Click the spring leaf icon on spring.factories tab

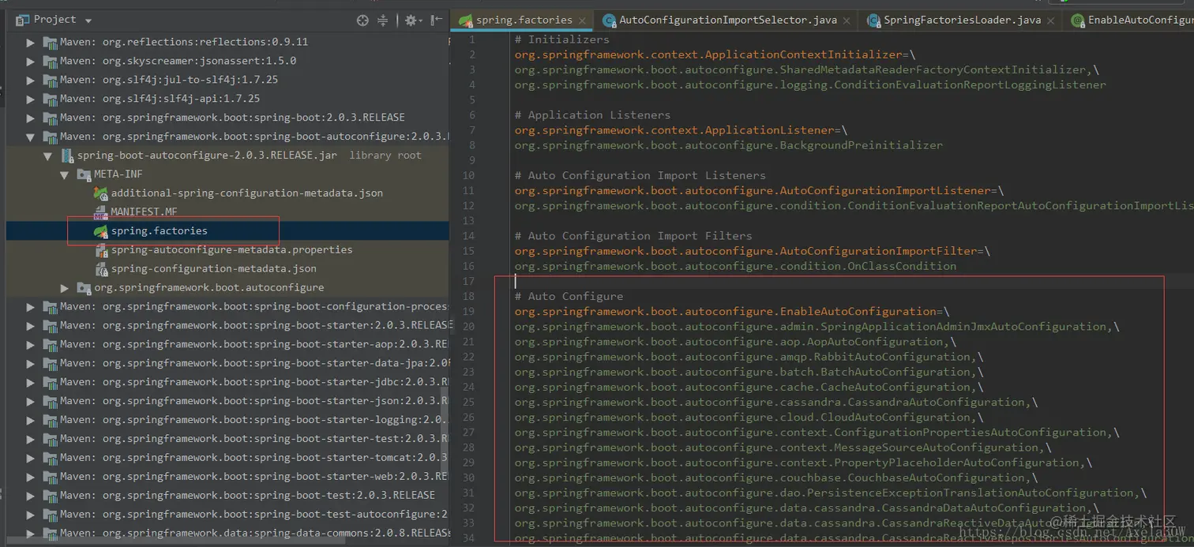pyautogui.click(x=466, y=21)
